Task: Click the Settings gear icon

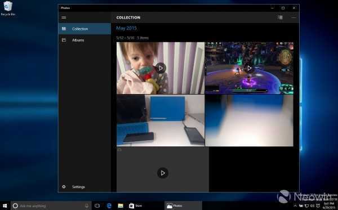Action: (x=64, y=187)
